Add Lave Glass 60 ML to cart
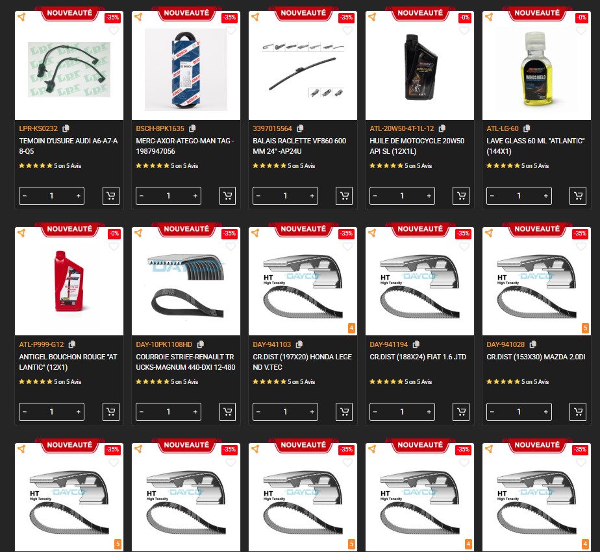The width and height of the screenshot is (600, 552). coord(578,196)
